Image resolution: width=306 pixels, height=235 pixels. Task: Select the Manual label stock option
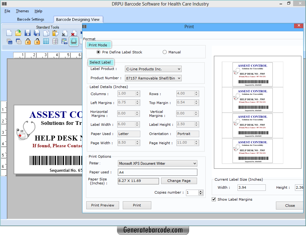pyautogui.click(x=165, y=52)
